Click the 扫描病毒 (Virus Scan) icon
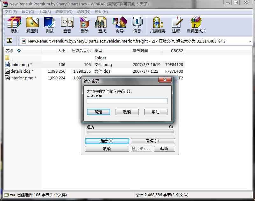Viewport: 255px width, 201px height. click(x=158, y=22)
